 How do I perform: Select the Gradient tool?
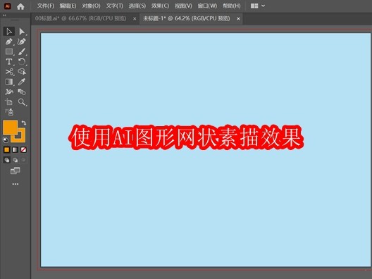(8, 82)
